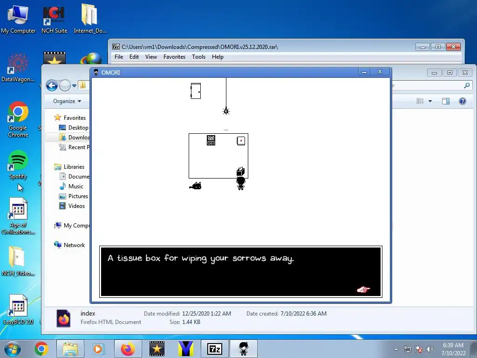Open DataWagon desktop shortcut
477x358 pixels.
(18, 68)
